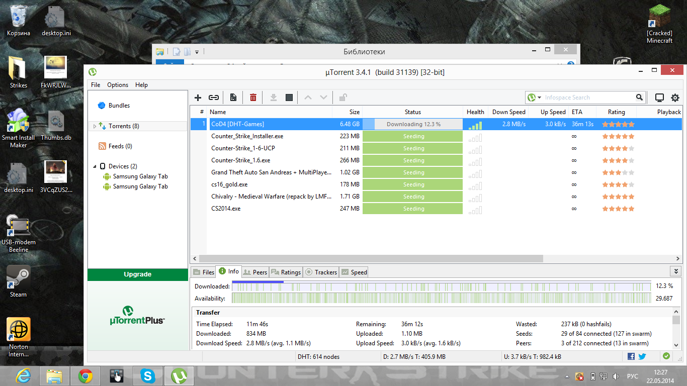Expand the Torrents (8) tree node

click(95, 126)
